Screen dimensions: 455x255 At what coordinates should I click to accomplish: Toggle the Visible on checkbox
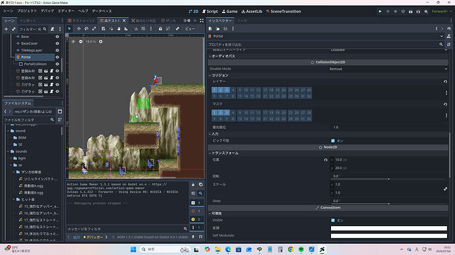pos(333,220)
